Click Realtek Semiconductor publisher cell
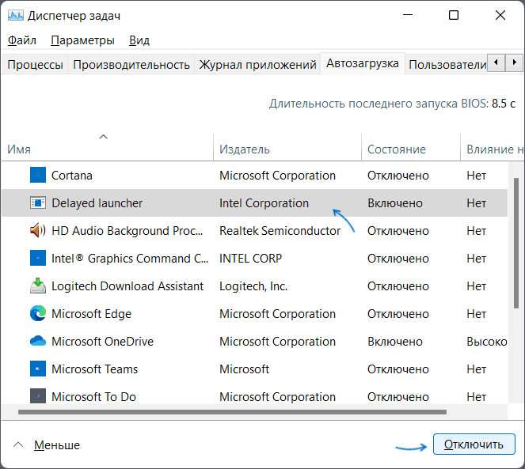This screenshot has height=469, width=525. 280,231
